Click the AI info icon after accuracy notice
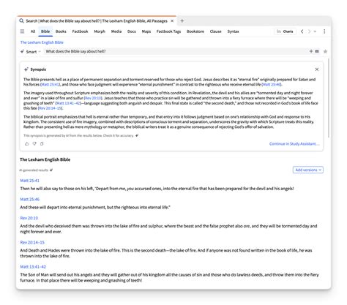The image size is (347, 305). click(137, 135)
